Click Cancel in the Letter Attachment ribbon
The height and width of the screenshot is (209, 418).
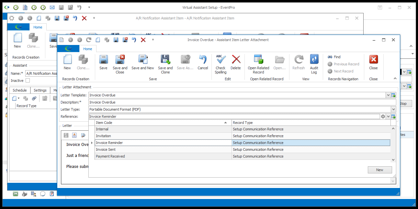point(203,62)
